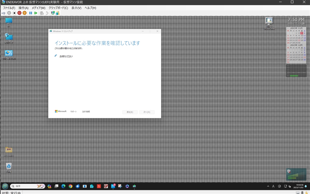
Task: Open the メディア(M) menu
Action: [x=38, y=8]
